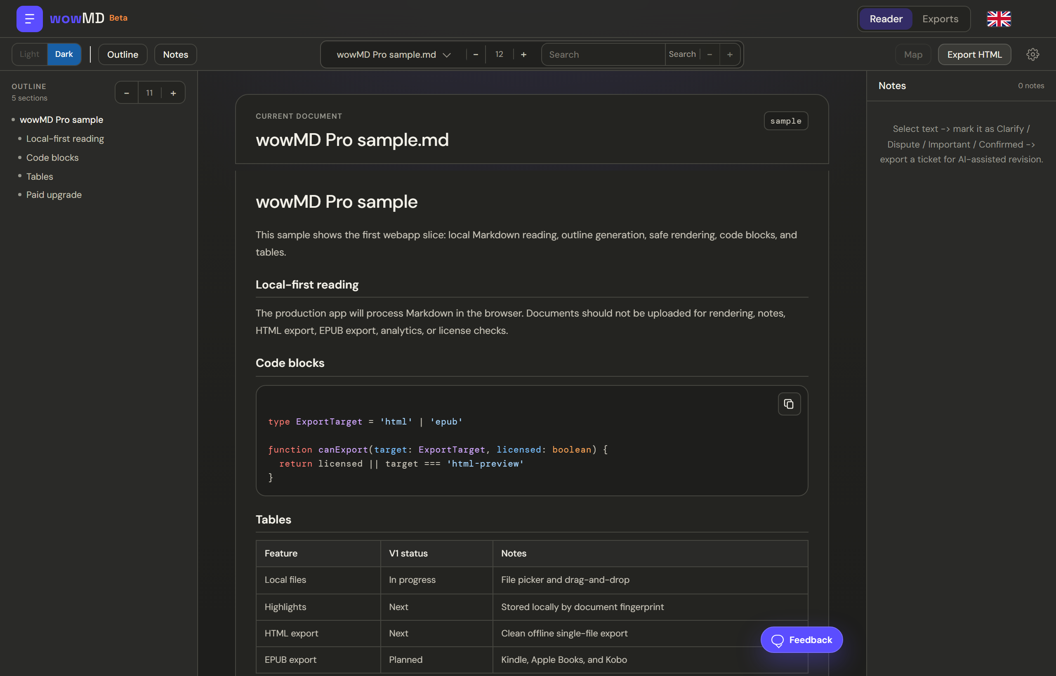The height and width of the screenshot is (676, 1056).
Task: Click the Export HTML button
Action: point(974,54)
